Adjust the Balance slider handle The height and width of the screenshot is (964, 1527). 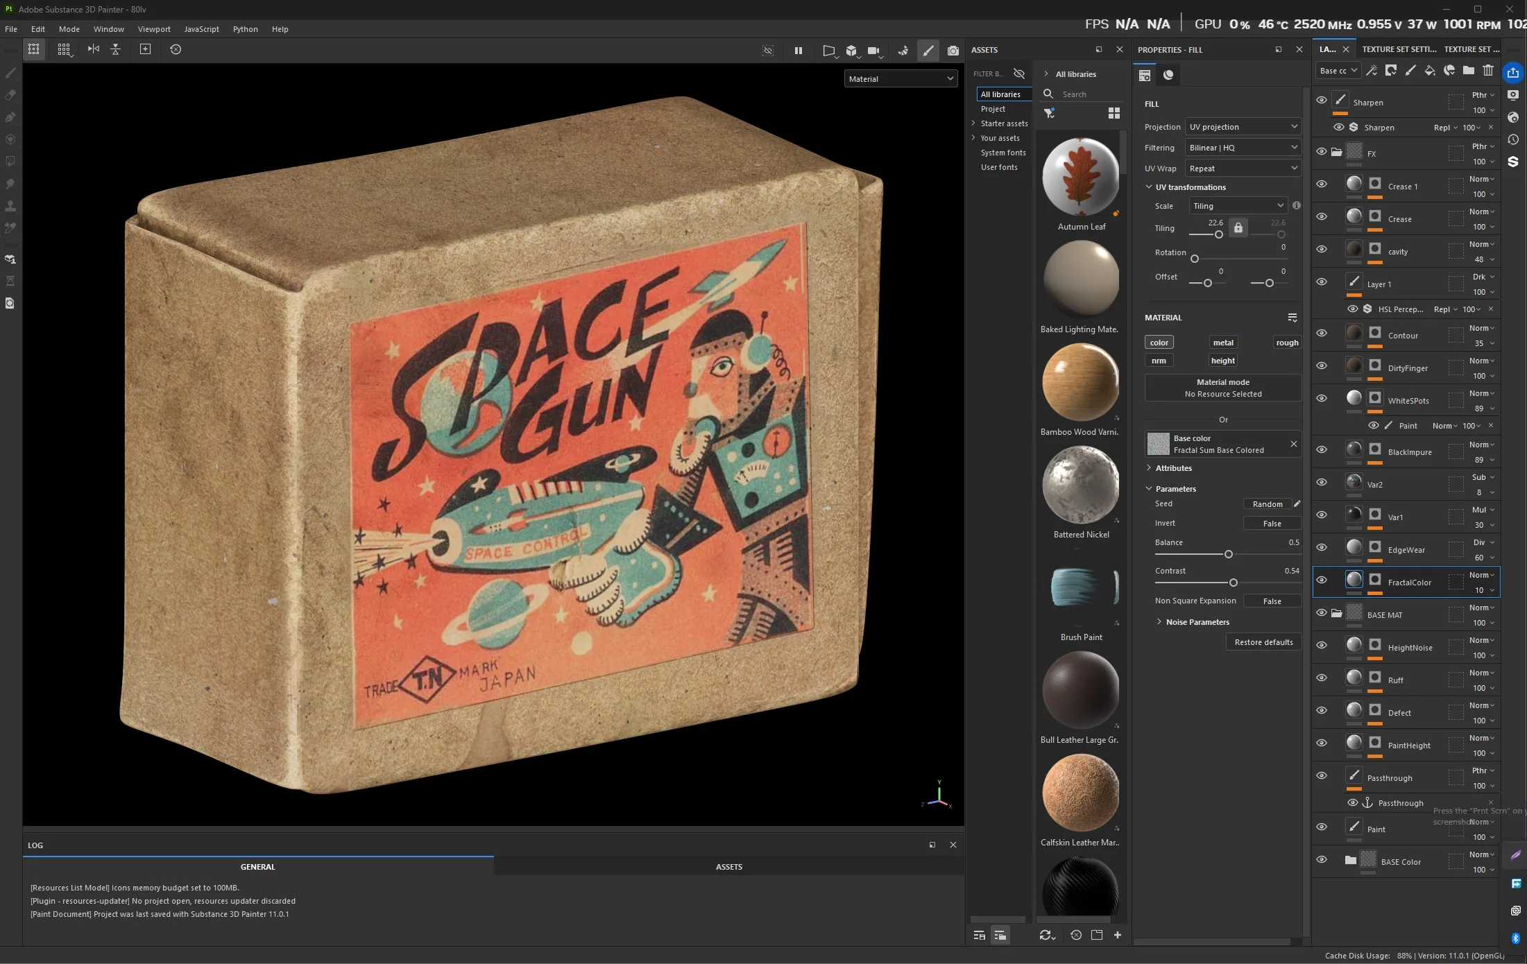coord(1229,554)
